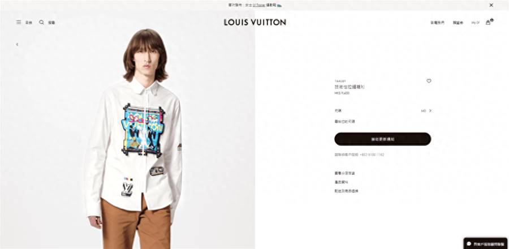This screenshot has height=249, width=509.
Task: Open the first product information link
Action: pyautogui.click(x=344, y=173)
